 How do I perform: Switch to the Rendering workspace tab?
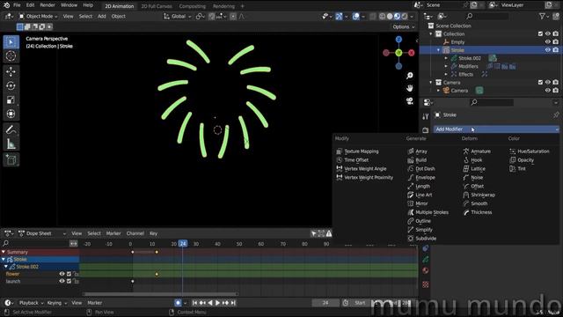(223, 6)
